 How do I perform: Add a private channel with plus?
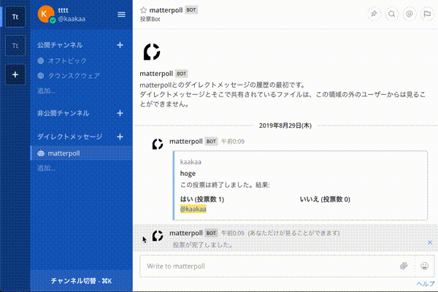(120, 113)
